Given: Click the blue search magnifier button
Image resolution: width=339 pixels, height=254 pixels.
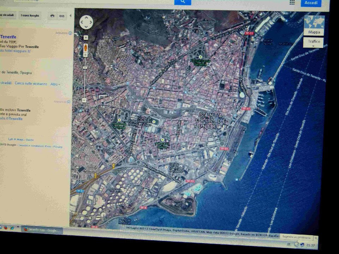Looking at the screenshot, I should pyautogui.click(x=183, y=2).
